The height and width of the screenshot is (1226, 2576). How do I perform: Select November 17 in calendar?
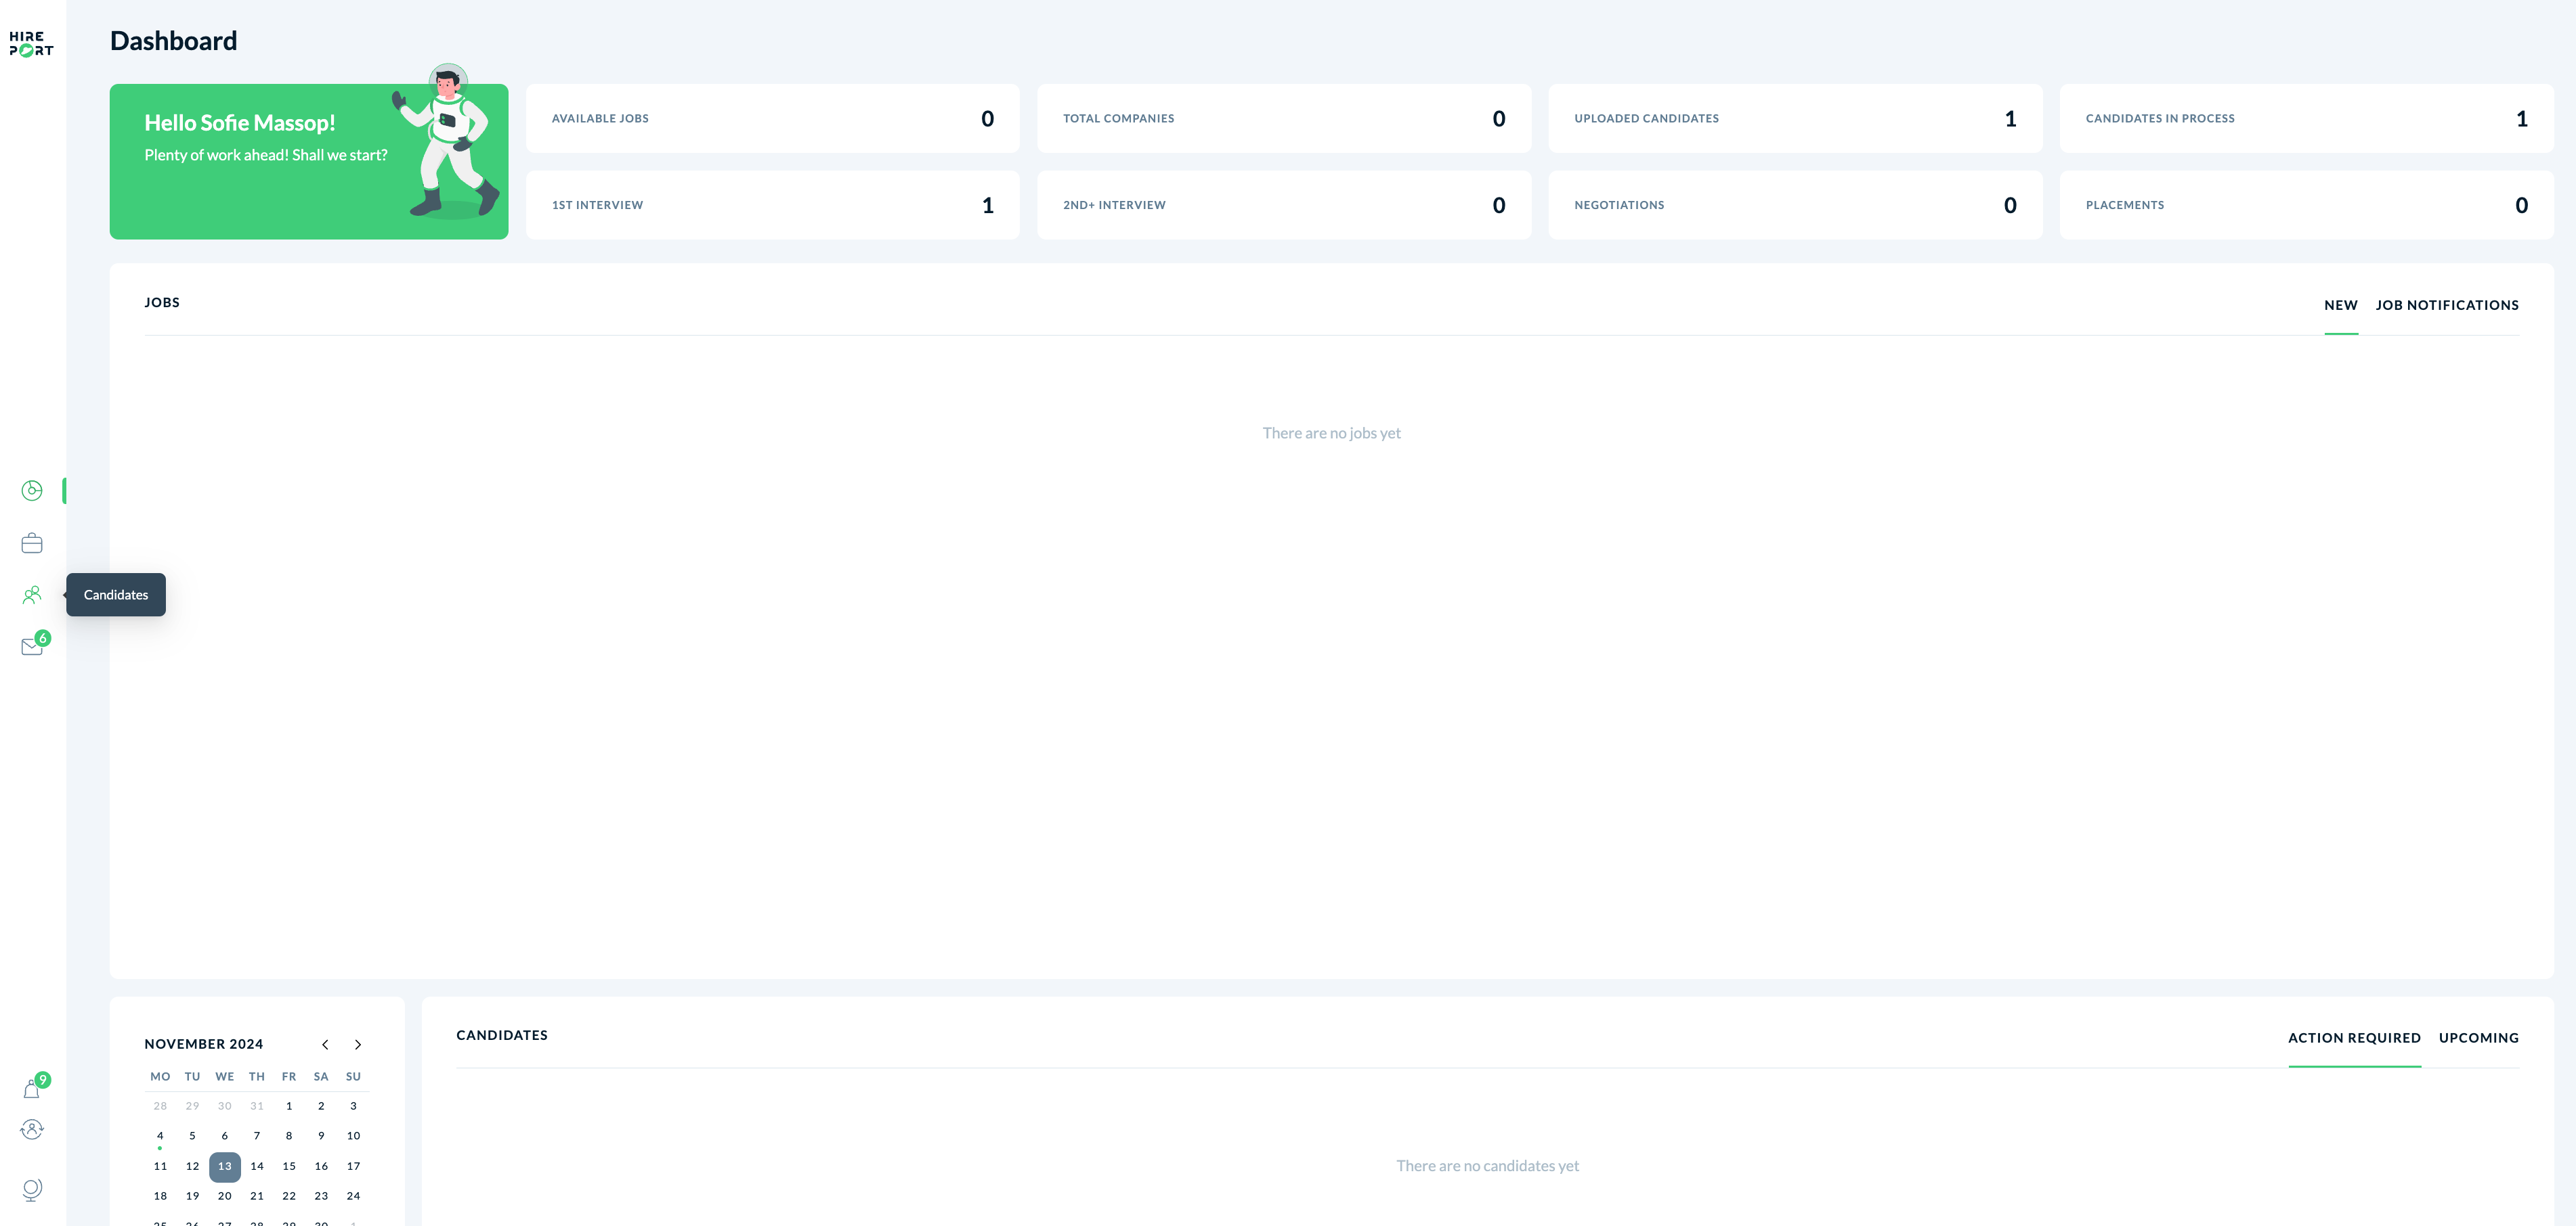click(x=353, y=1166)
